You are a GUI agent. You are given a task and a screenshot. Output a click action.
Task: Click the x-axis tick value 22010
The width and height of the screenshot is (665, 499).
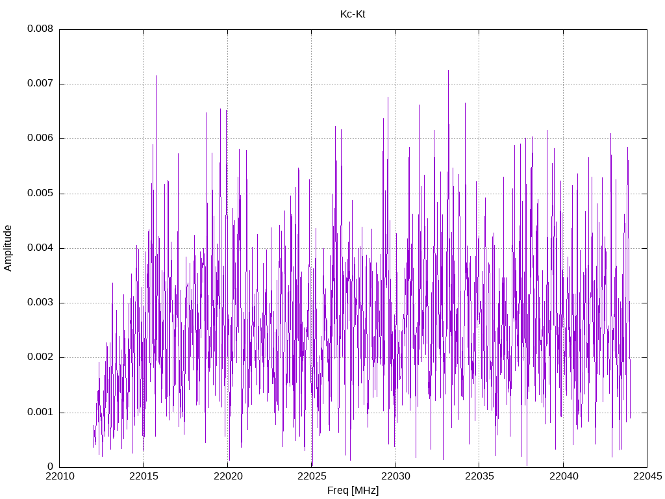tap(59, 476)
